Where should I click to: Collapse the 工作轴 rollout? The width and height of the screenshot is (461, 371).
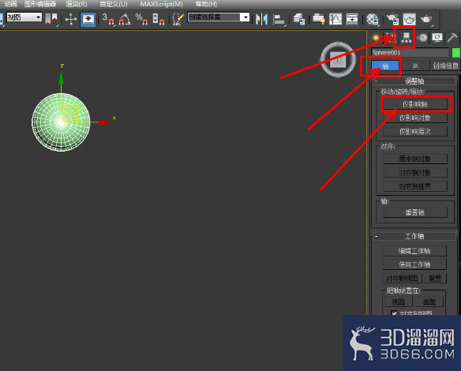pos(414,236)
